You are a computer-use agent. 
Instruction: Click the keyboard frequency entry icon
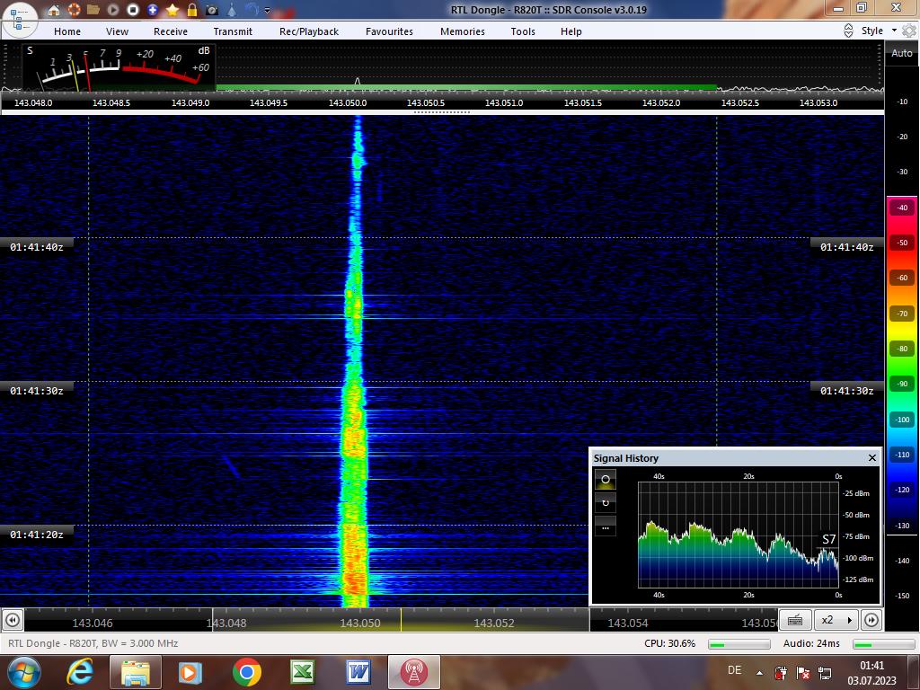pos(795,620)
